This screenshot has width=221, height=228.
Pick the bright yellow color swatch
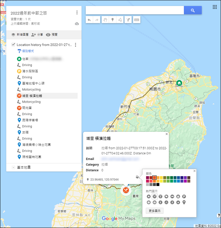click(x=161, y=181)
